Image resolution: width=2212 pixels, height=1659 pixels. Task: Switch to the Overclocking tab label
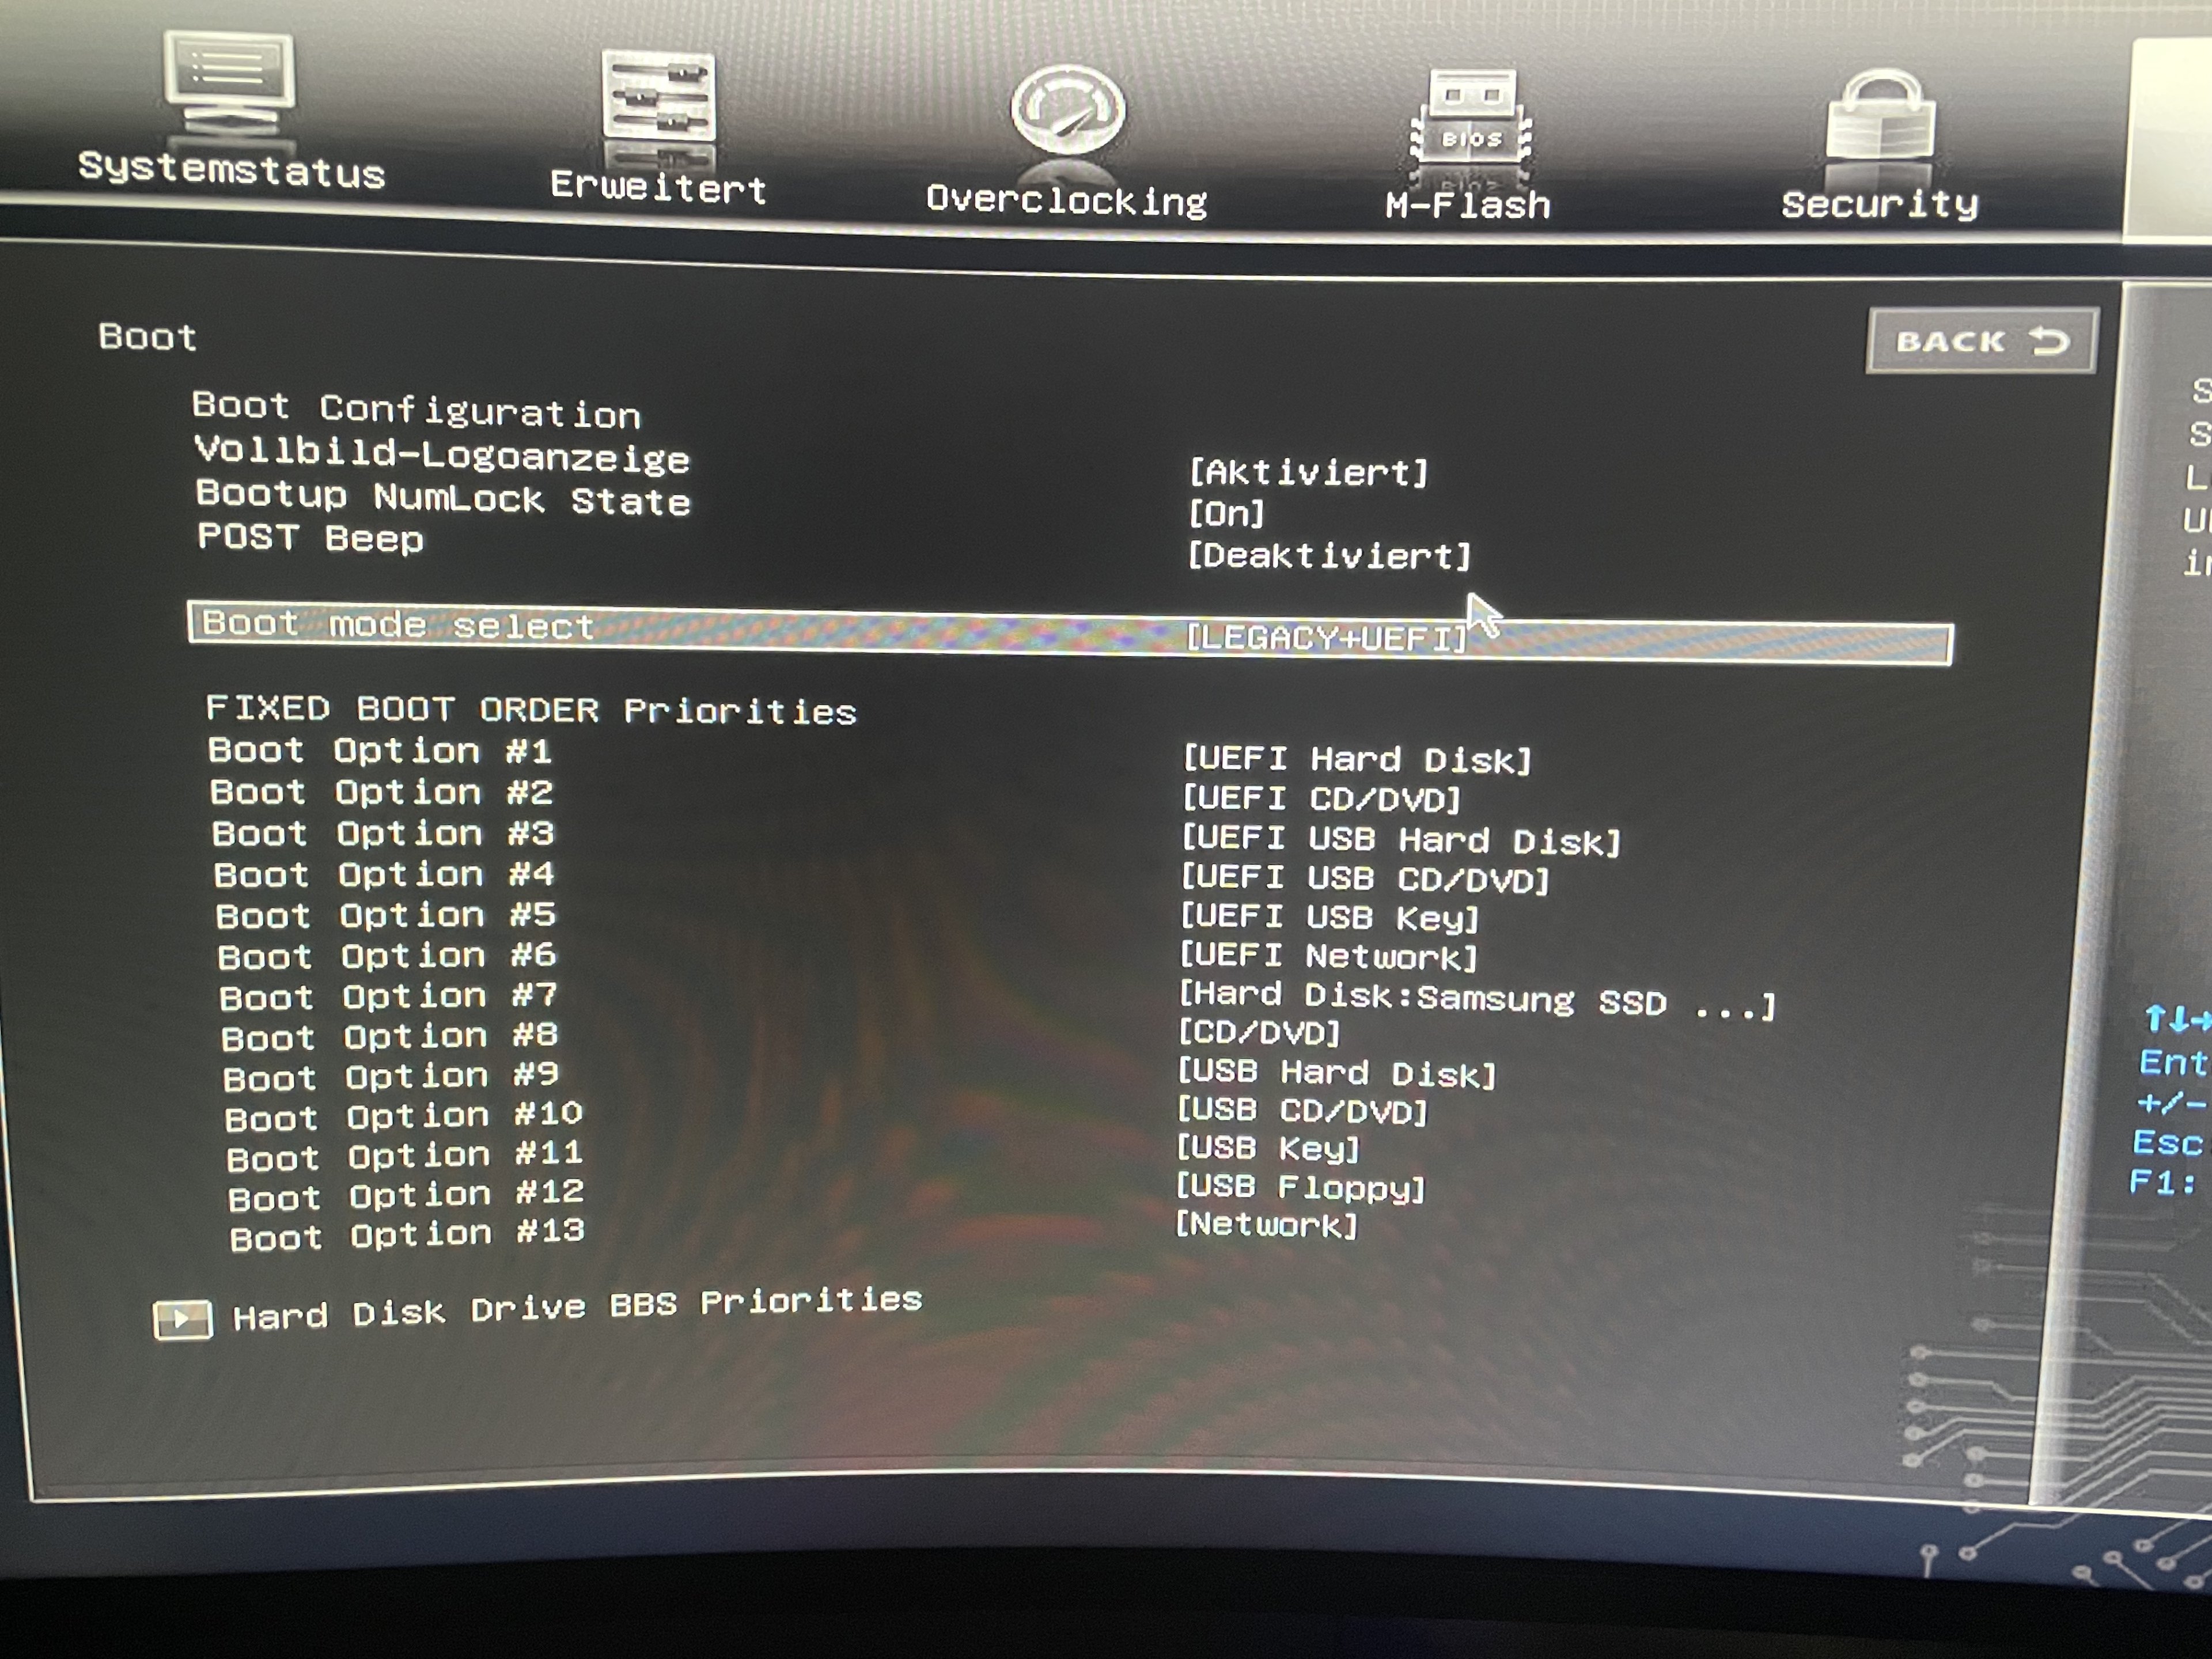coord(1066,200)
